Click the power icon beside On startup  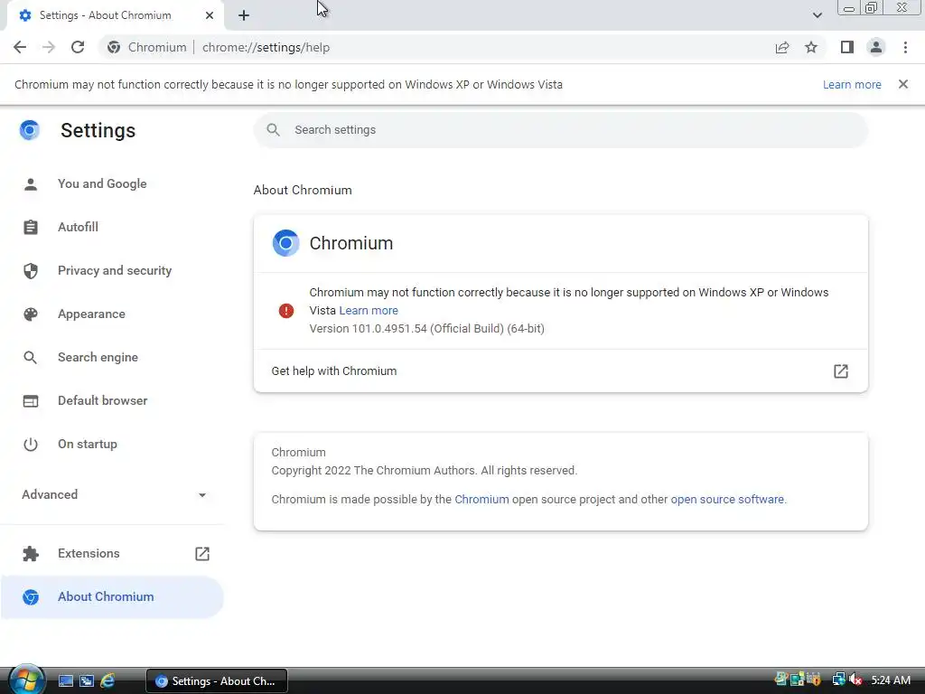tap(31, 445)
